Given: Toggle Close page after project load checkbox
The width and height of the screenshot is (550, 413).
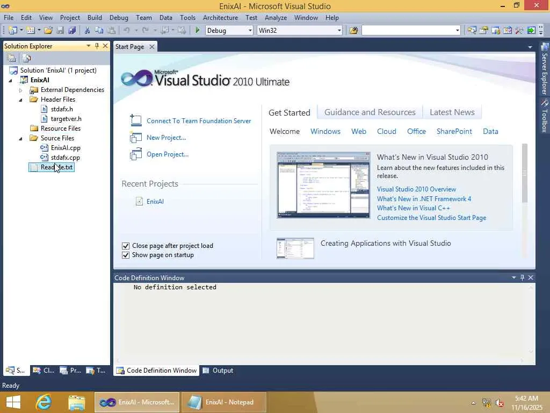Looking at the screenshot, I should [126, 246].
